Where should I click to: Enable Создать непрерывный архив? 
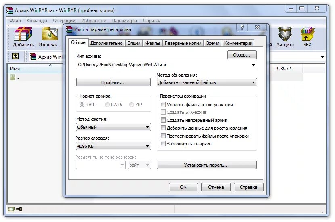click(x=163, y=120)
